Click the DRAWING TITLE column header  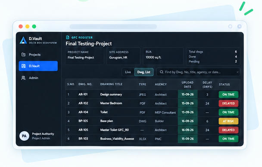point(111,84)
